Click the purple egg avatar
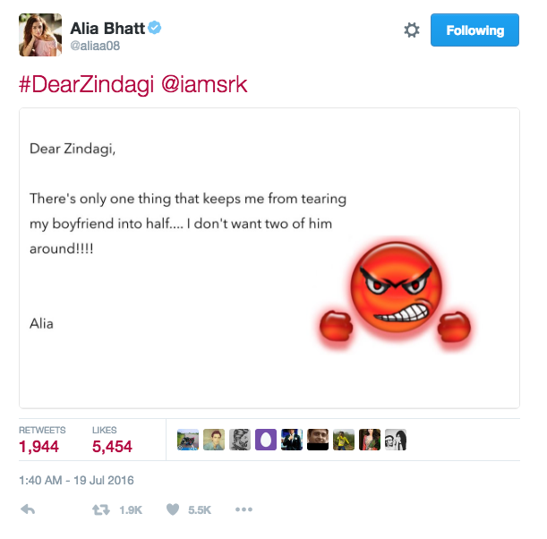Viewport: 547px width, 539px height. tap(266, 440)
